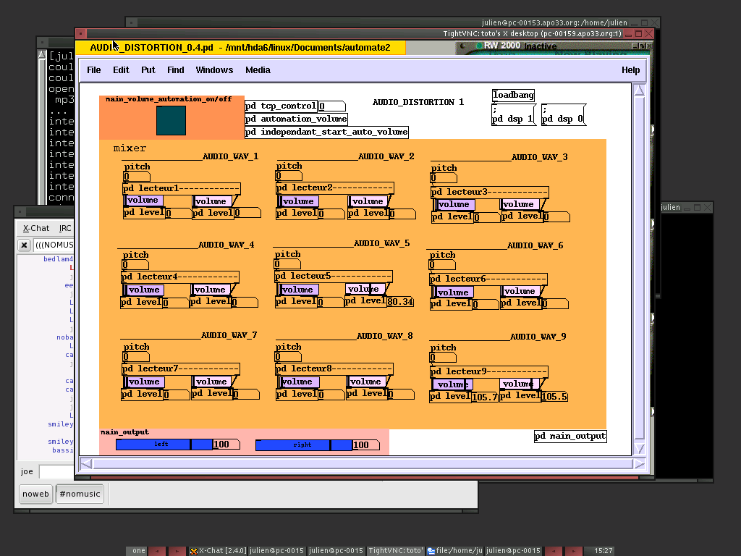Image resolution: width=741 pixels, height=556 pixels.
Task: Open the File menu
Action: pos(94,70)
